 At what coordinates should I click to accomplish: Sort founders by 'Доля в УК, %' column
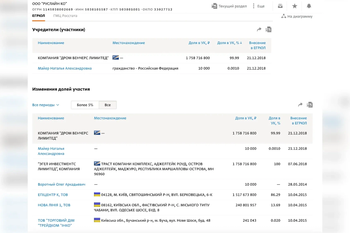[229, 43]
